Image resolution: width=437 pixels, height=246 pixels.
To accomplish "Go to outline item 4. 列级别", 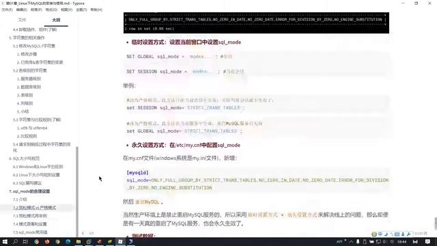I will (25, 103).
